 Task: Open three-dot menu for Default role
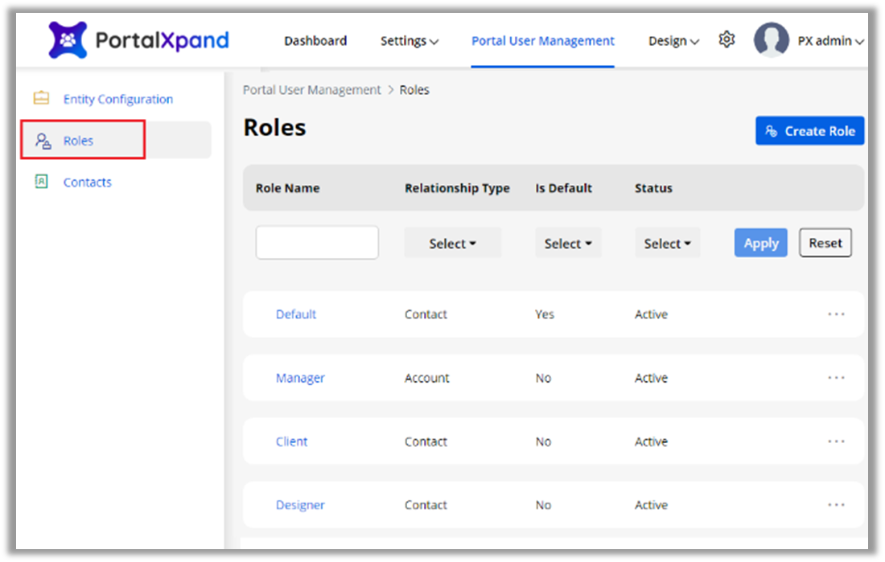[836, 314]
